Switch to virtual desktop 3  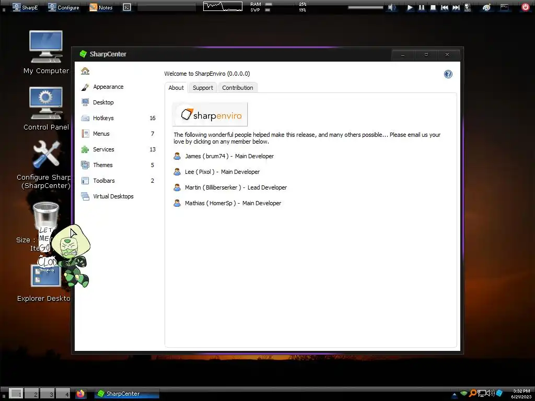47,394
